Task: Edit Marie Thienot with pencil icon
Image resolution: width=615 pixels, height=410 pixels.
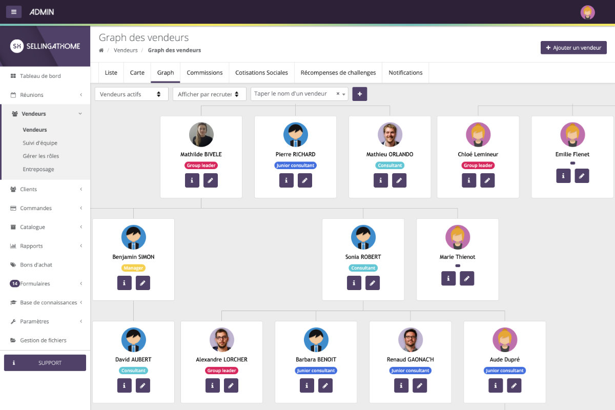Action: [x=467, y=278]
